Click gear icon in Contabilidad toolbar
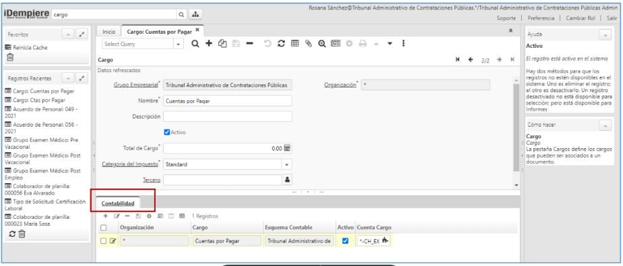 149,216
